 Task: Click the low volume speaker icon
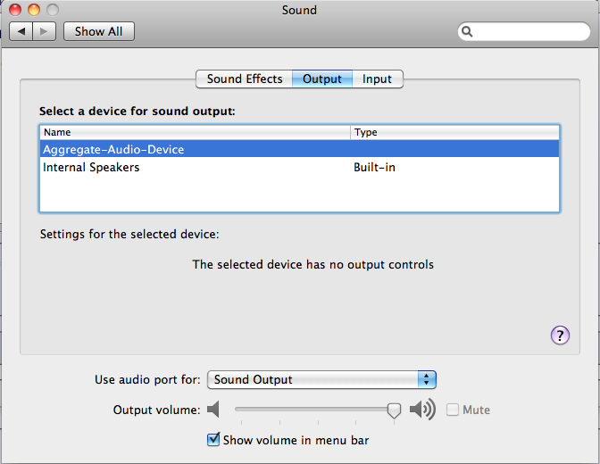coord(213,410)
